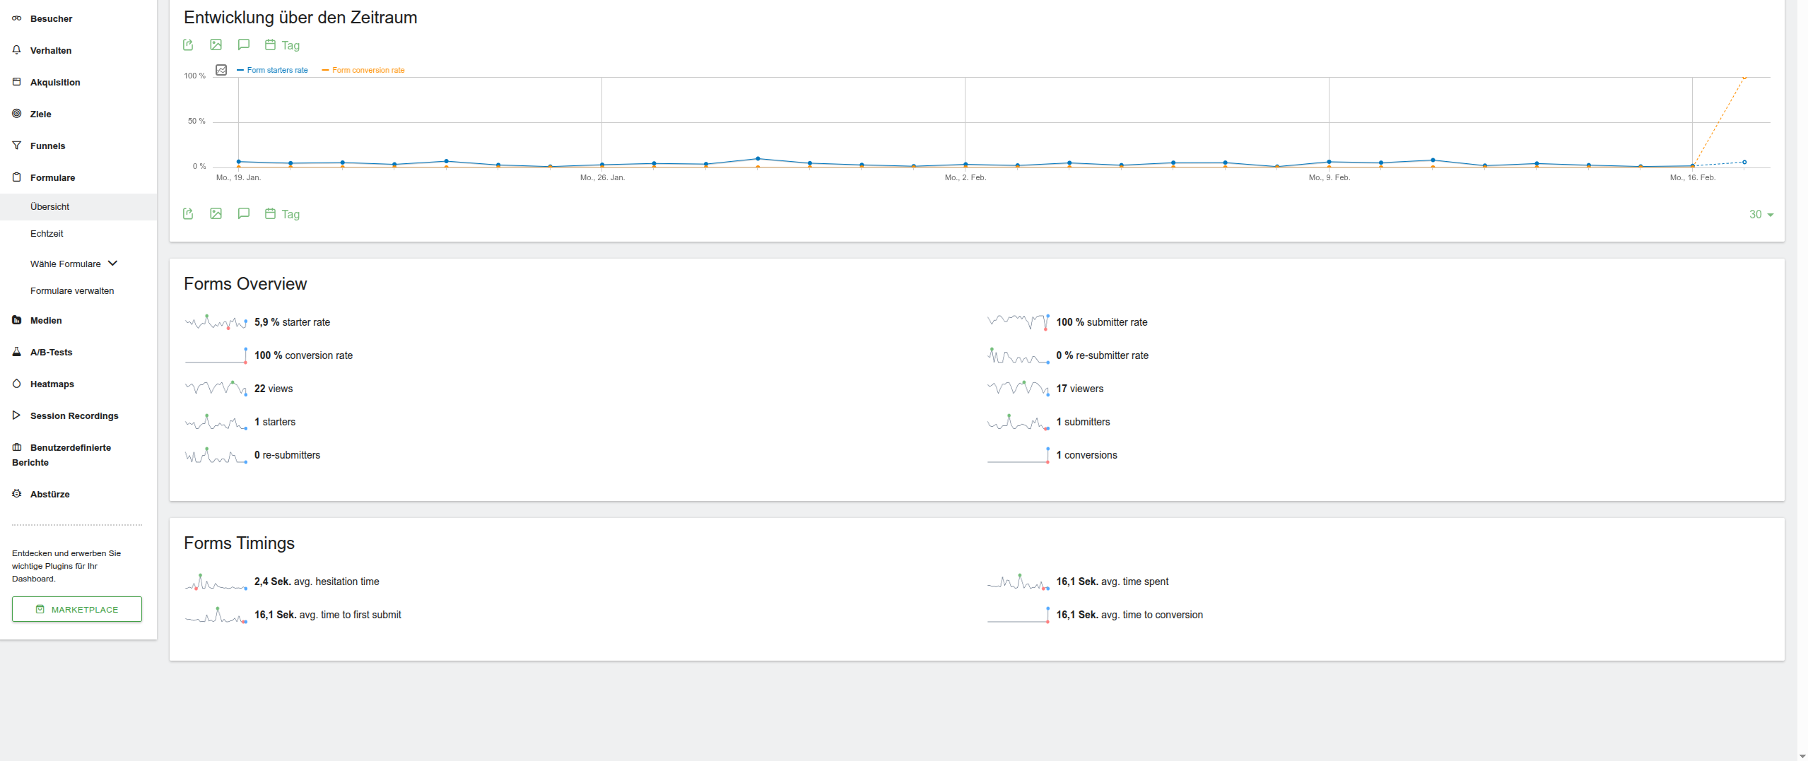
Task: Click the 22 views metric row
Action: 273,389
